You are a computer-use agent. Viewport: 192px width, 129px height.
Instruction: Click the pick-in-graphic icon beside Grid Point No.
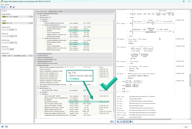coord(16,43)
